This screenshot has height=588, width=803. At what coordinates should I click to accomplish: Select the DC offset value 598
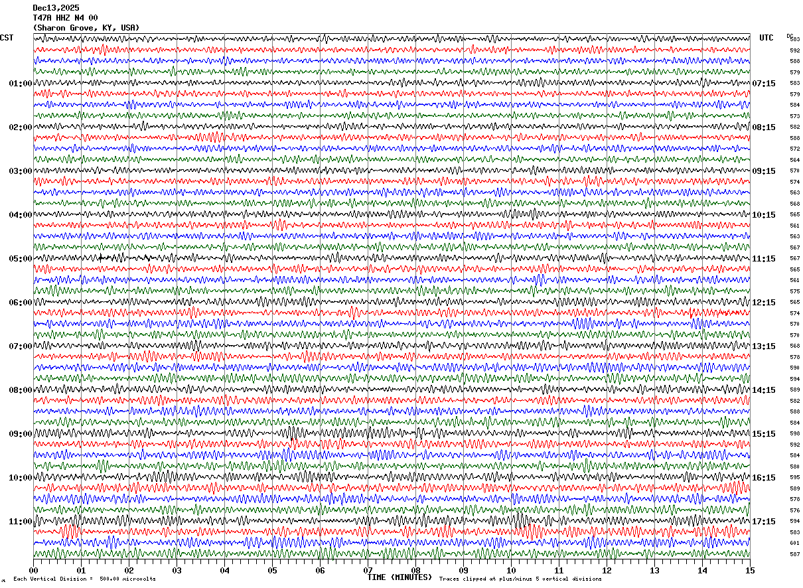[x=794, y=433]
